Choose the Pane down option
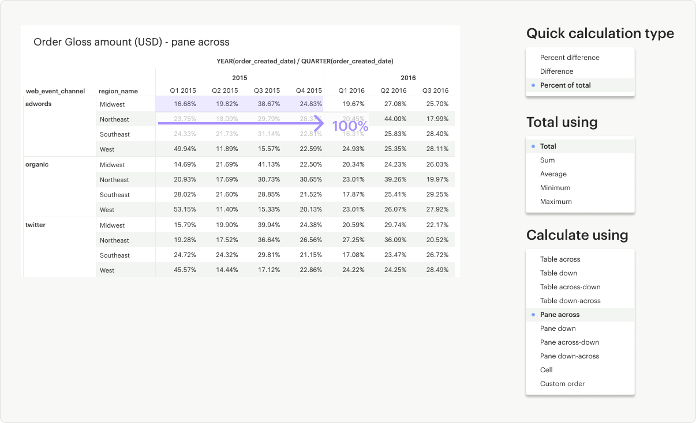 [x=557, y=328]
